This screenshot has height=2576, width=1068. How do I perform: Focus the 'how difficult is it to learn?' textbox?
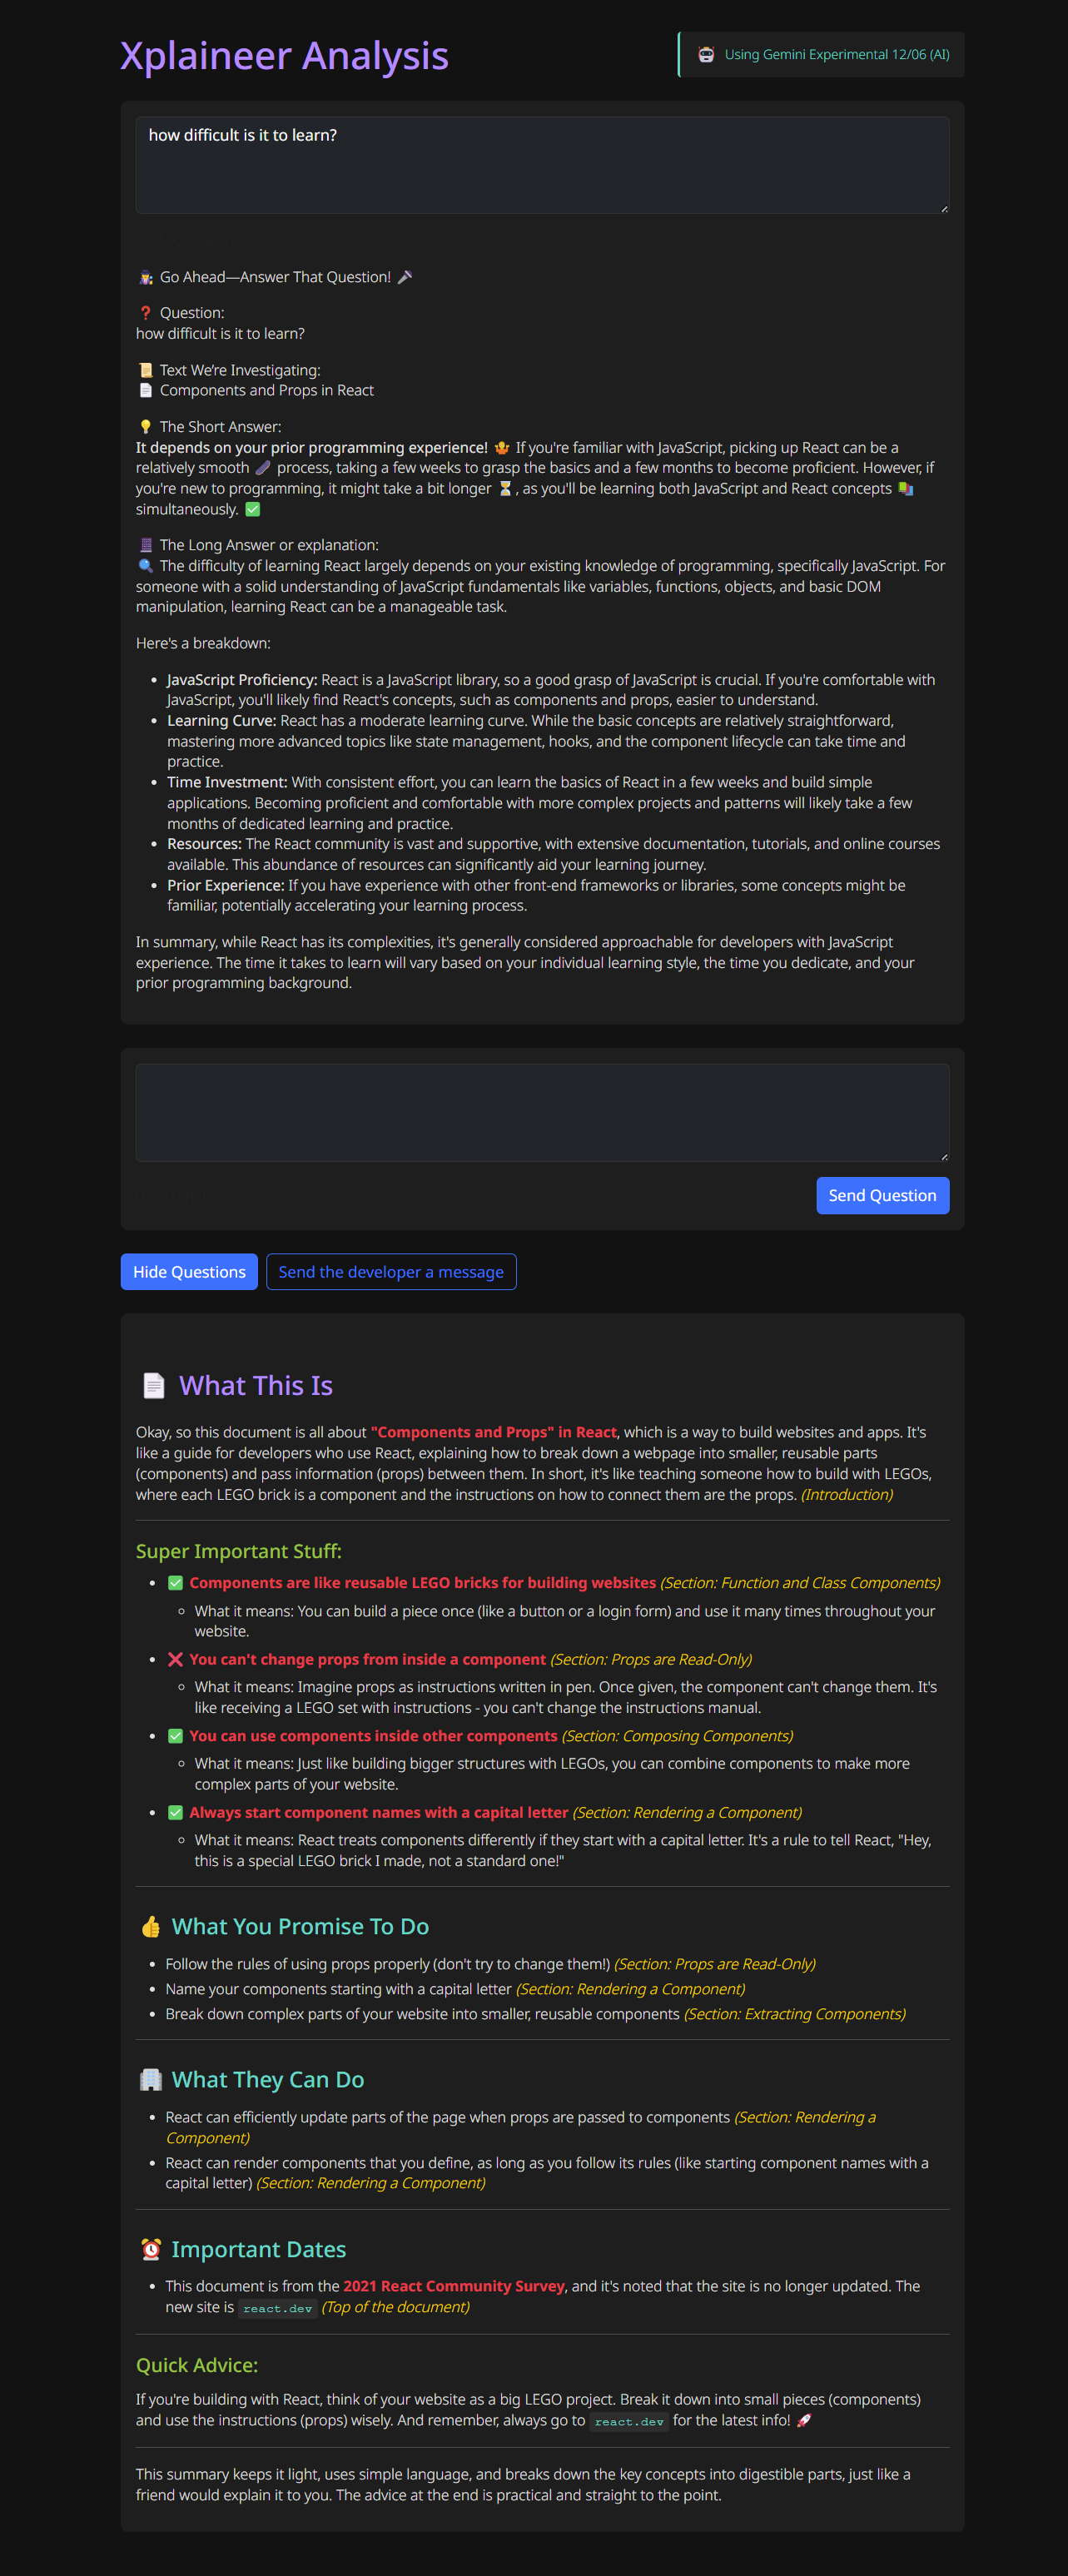click(x=542, y=165)
